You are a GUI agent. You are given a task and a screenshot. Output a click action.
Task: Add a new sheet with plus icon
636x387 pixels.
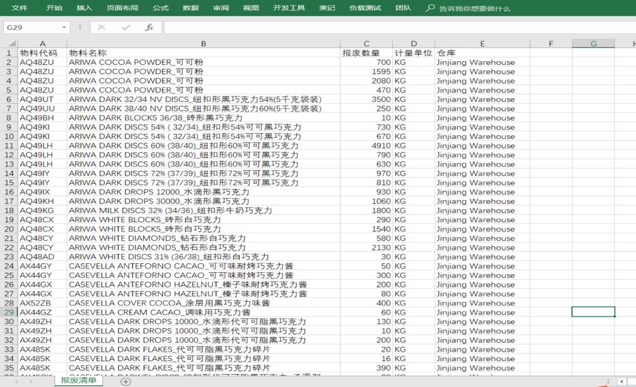click(125, 381)
